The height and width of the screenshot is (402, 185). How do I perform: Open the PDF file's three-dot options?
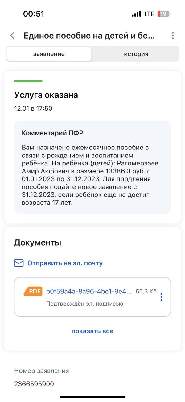[161, 297]
